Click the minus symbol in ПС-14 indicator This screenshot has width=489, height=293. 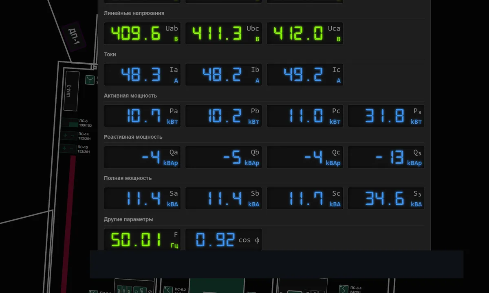[73, 136]
